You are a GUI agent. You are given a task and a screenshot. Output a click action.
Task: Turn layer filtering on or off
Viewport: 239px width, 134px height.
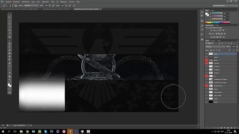237,44
